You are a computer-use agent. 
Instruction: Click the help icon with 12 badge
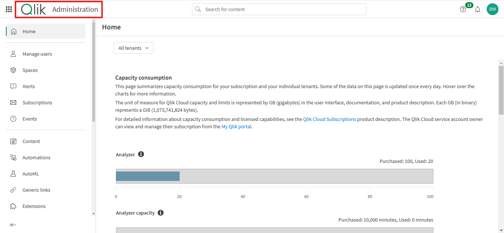click(463, 9)
